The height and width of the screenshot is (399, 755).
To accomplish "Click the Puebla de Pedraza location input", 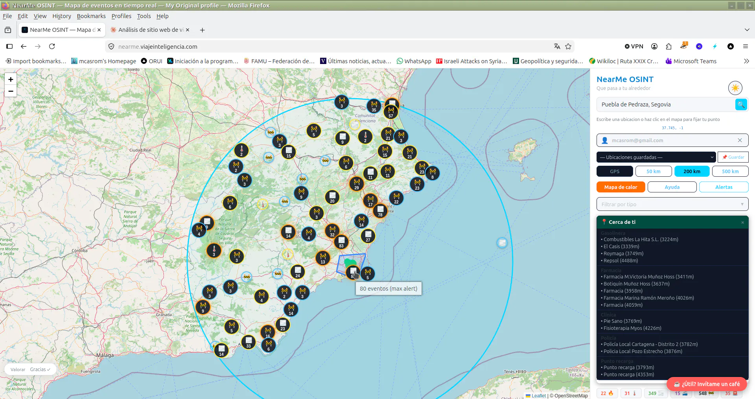I will (665, 104).
